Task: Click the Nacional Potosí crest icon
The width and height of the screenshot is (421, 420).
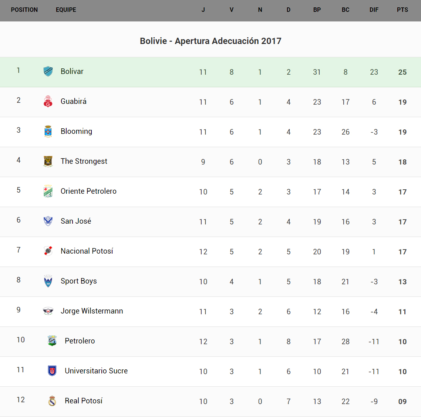Action: [x=48, y=251]
